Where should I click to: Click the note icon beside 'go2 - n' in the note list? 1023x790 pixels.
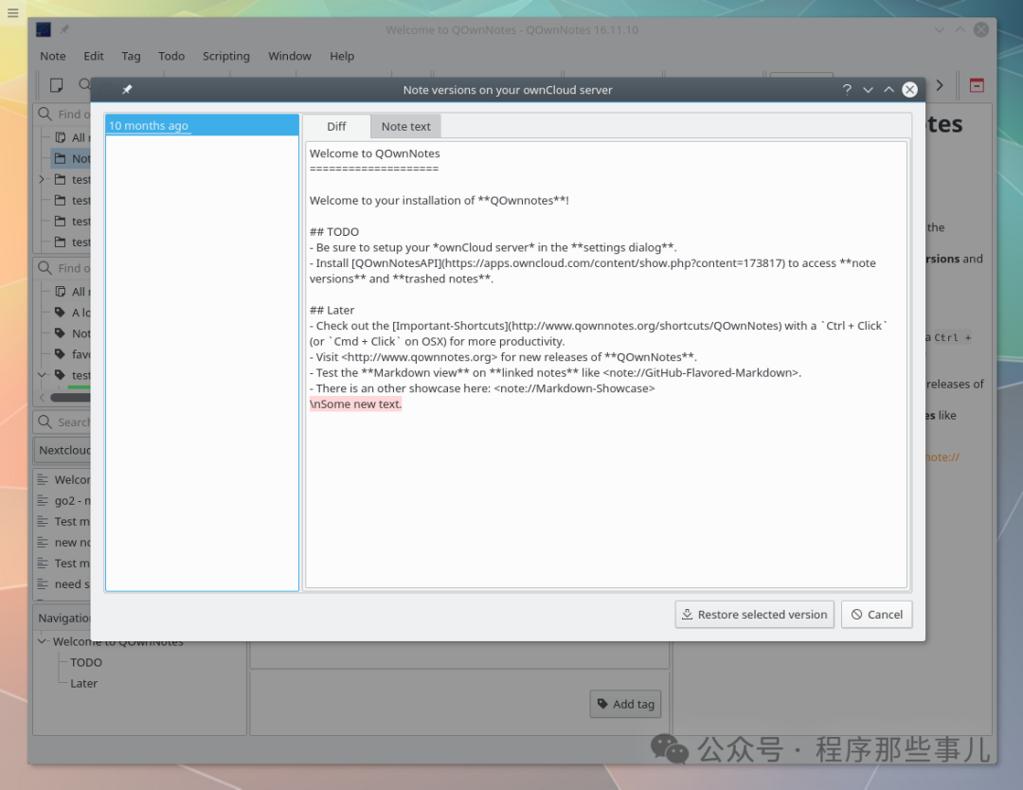pos(43,500)
